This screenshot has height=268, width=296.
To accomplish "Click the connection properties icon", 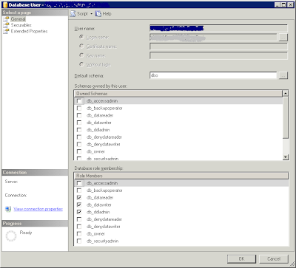I will pos(8,209).
